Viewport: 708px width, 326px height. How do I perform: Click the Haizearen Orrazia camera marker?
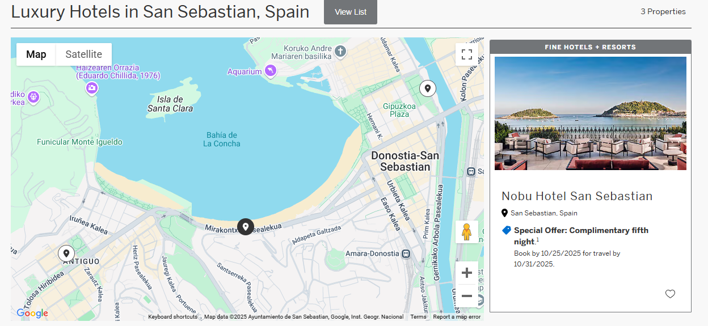pos(92,88)
